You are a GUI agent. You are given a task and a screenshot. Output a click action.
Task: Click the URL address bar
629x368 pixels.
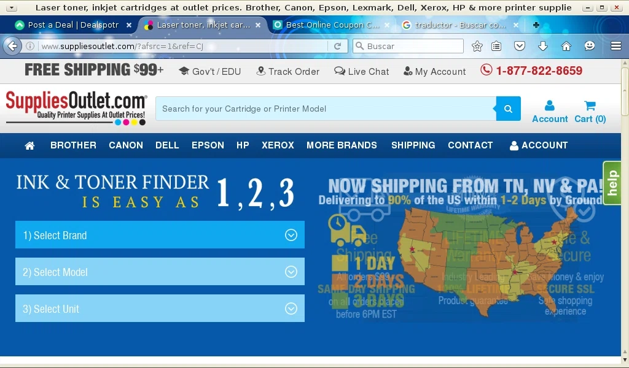(x=182, y=46)
